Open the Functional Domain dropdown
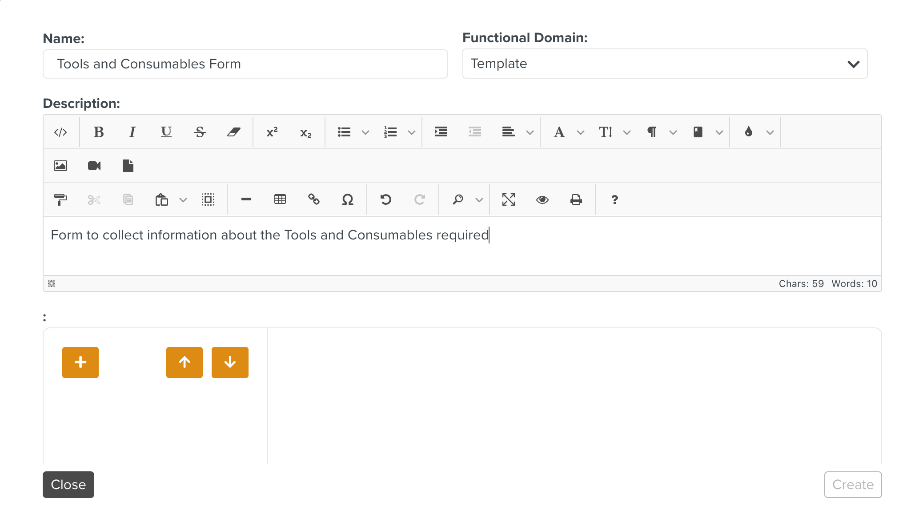This screenshot has height=510, width=923. (x=853, y=64)
